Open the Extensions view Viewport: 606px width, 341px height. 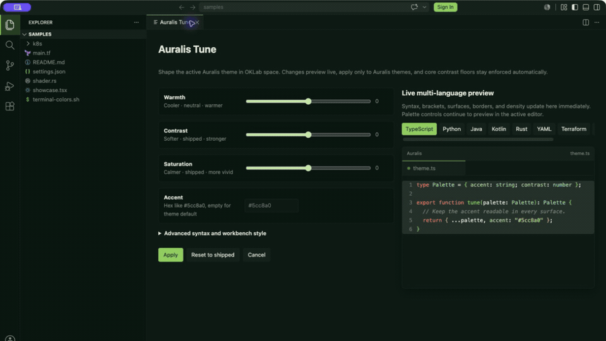pos(9,106)
